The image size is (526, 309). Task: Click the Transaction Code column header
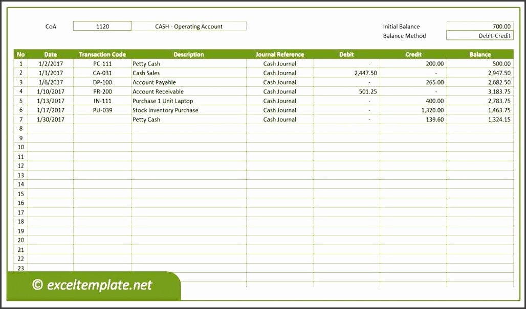tap(102, 54)
